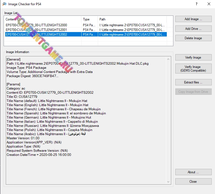Click the Verify Image button
The image size is (215, 194).
click(193, 57)
